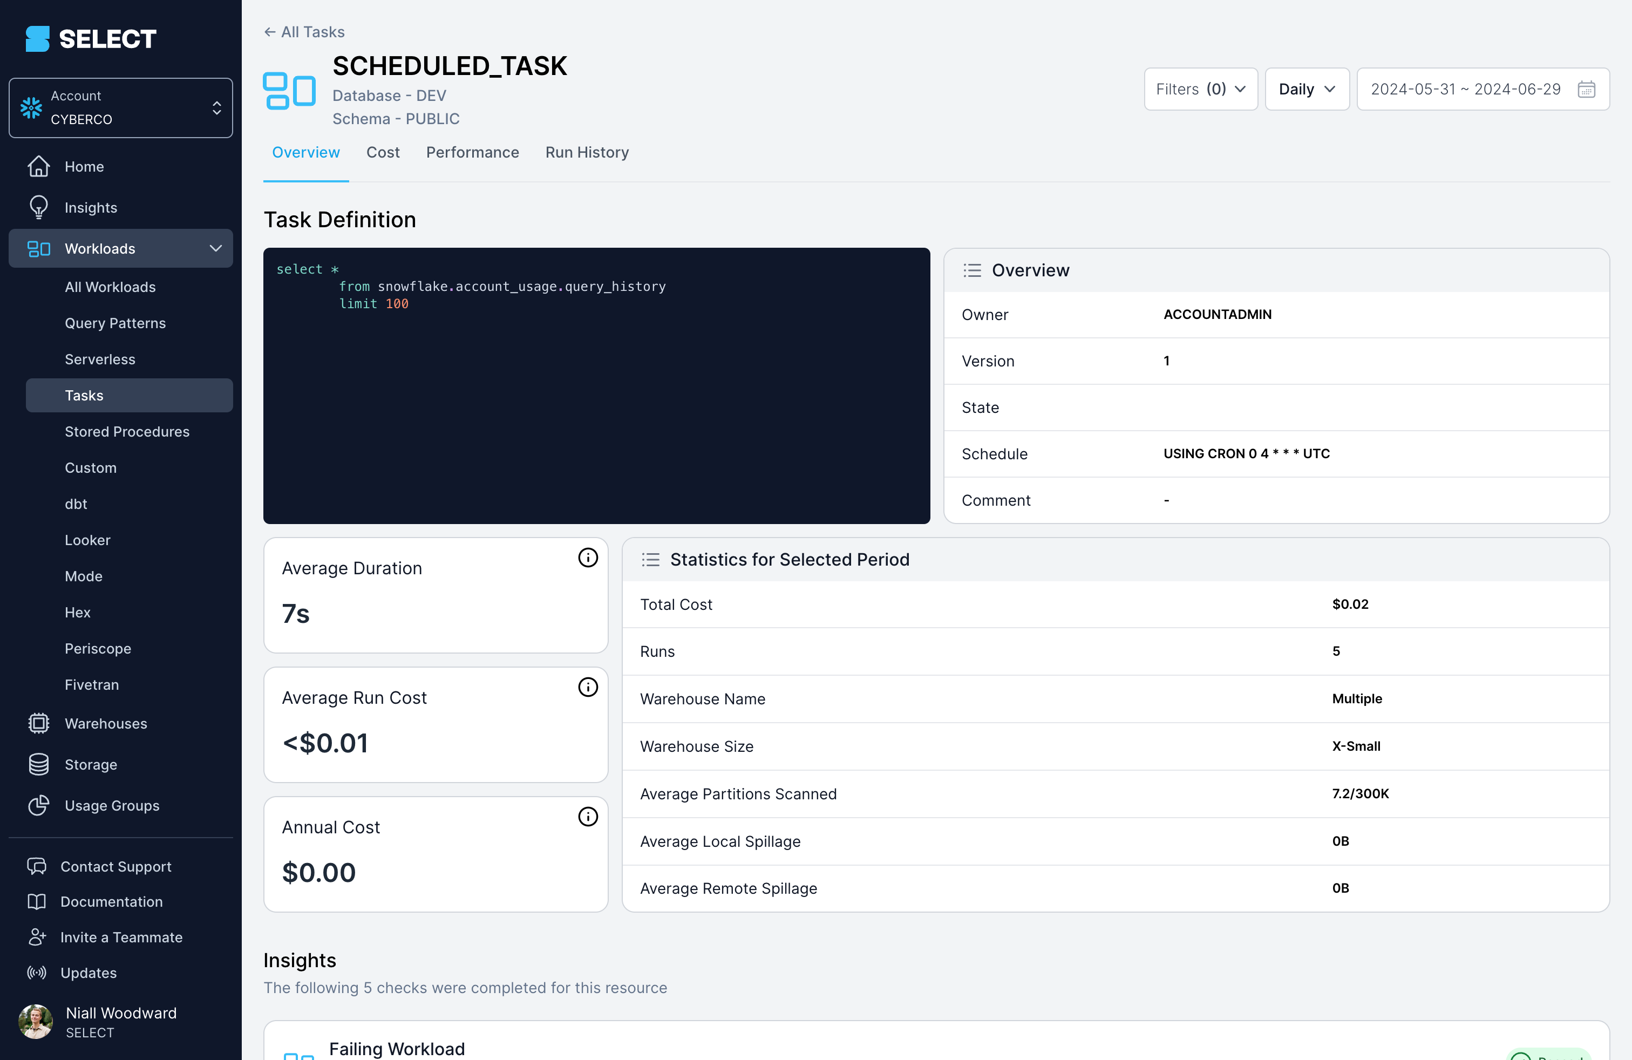Toggle the Performance tab view

[x=472, y=152]
